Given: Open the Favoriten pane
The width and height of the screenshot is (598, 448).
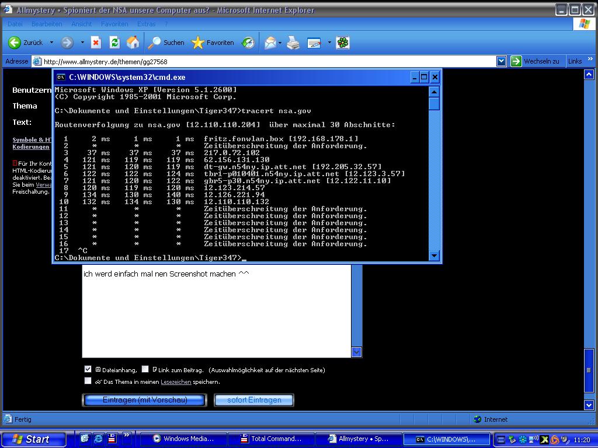Looking at the screenshot, I should 213,43.
